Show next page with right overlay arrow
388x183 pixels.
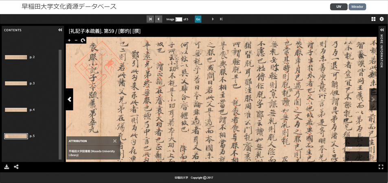coord(373,99)
